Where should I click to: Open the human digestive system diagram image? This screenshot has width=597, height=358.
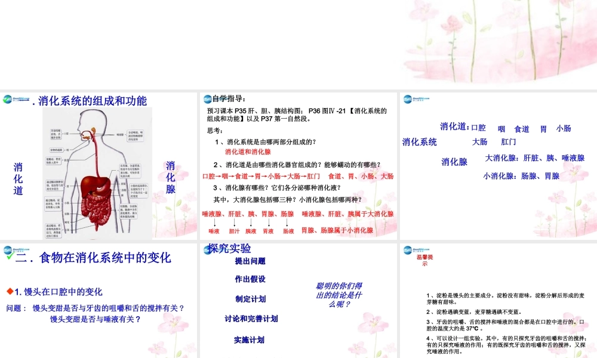tap(97, 173)
